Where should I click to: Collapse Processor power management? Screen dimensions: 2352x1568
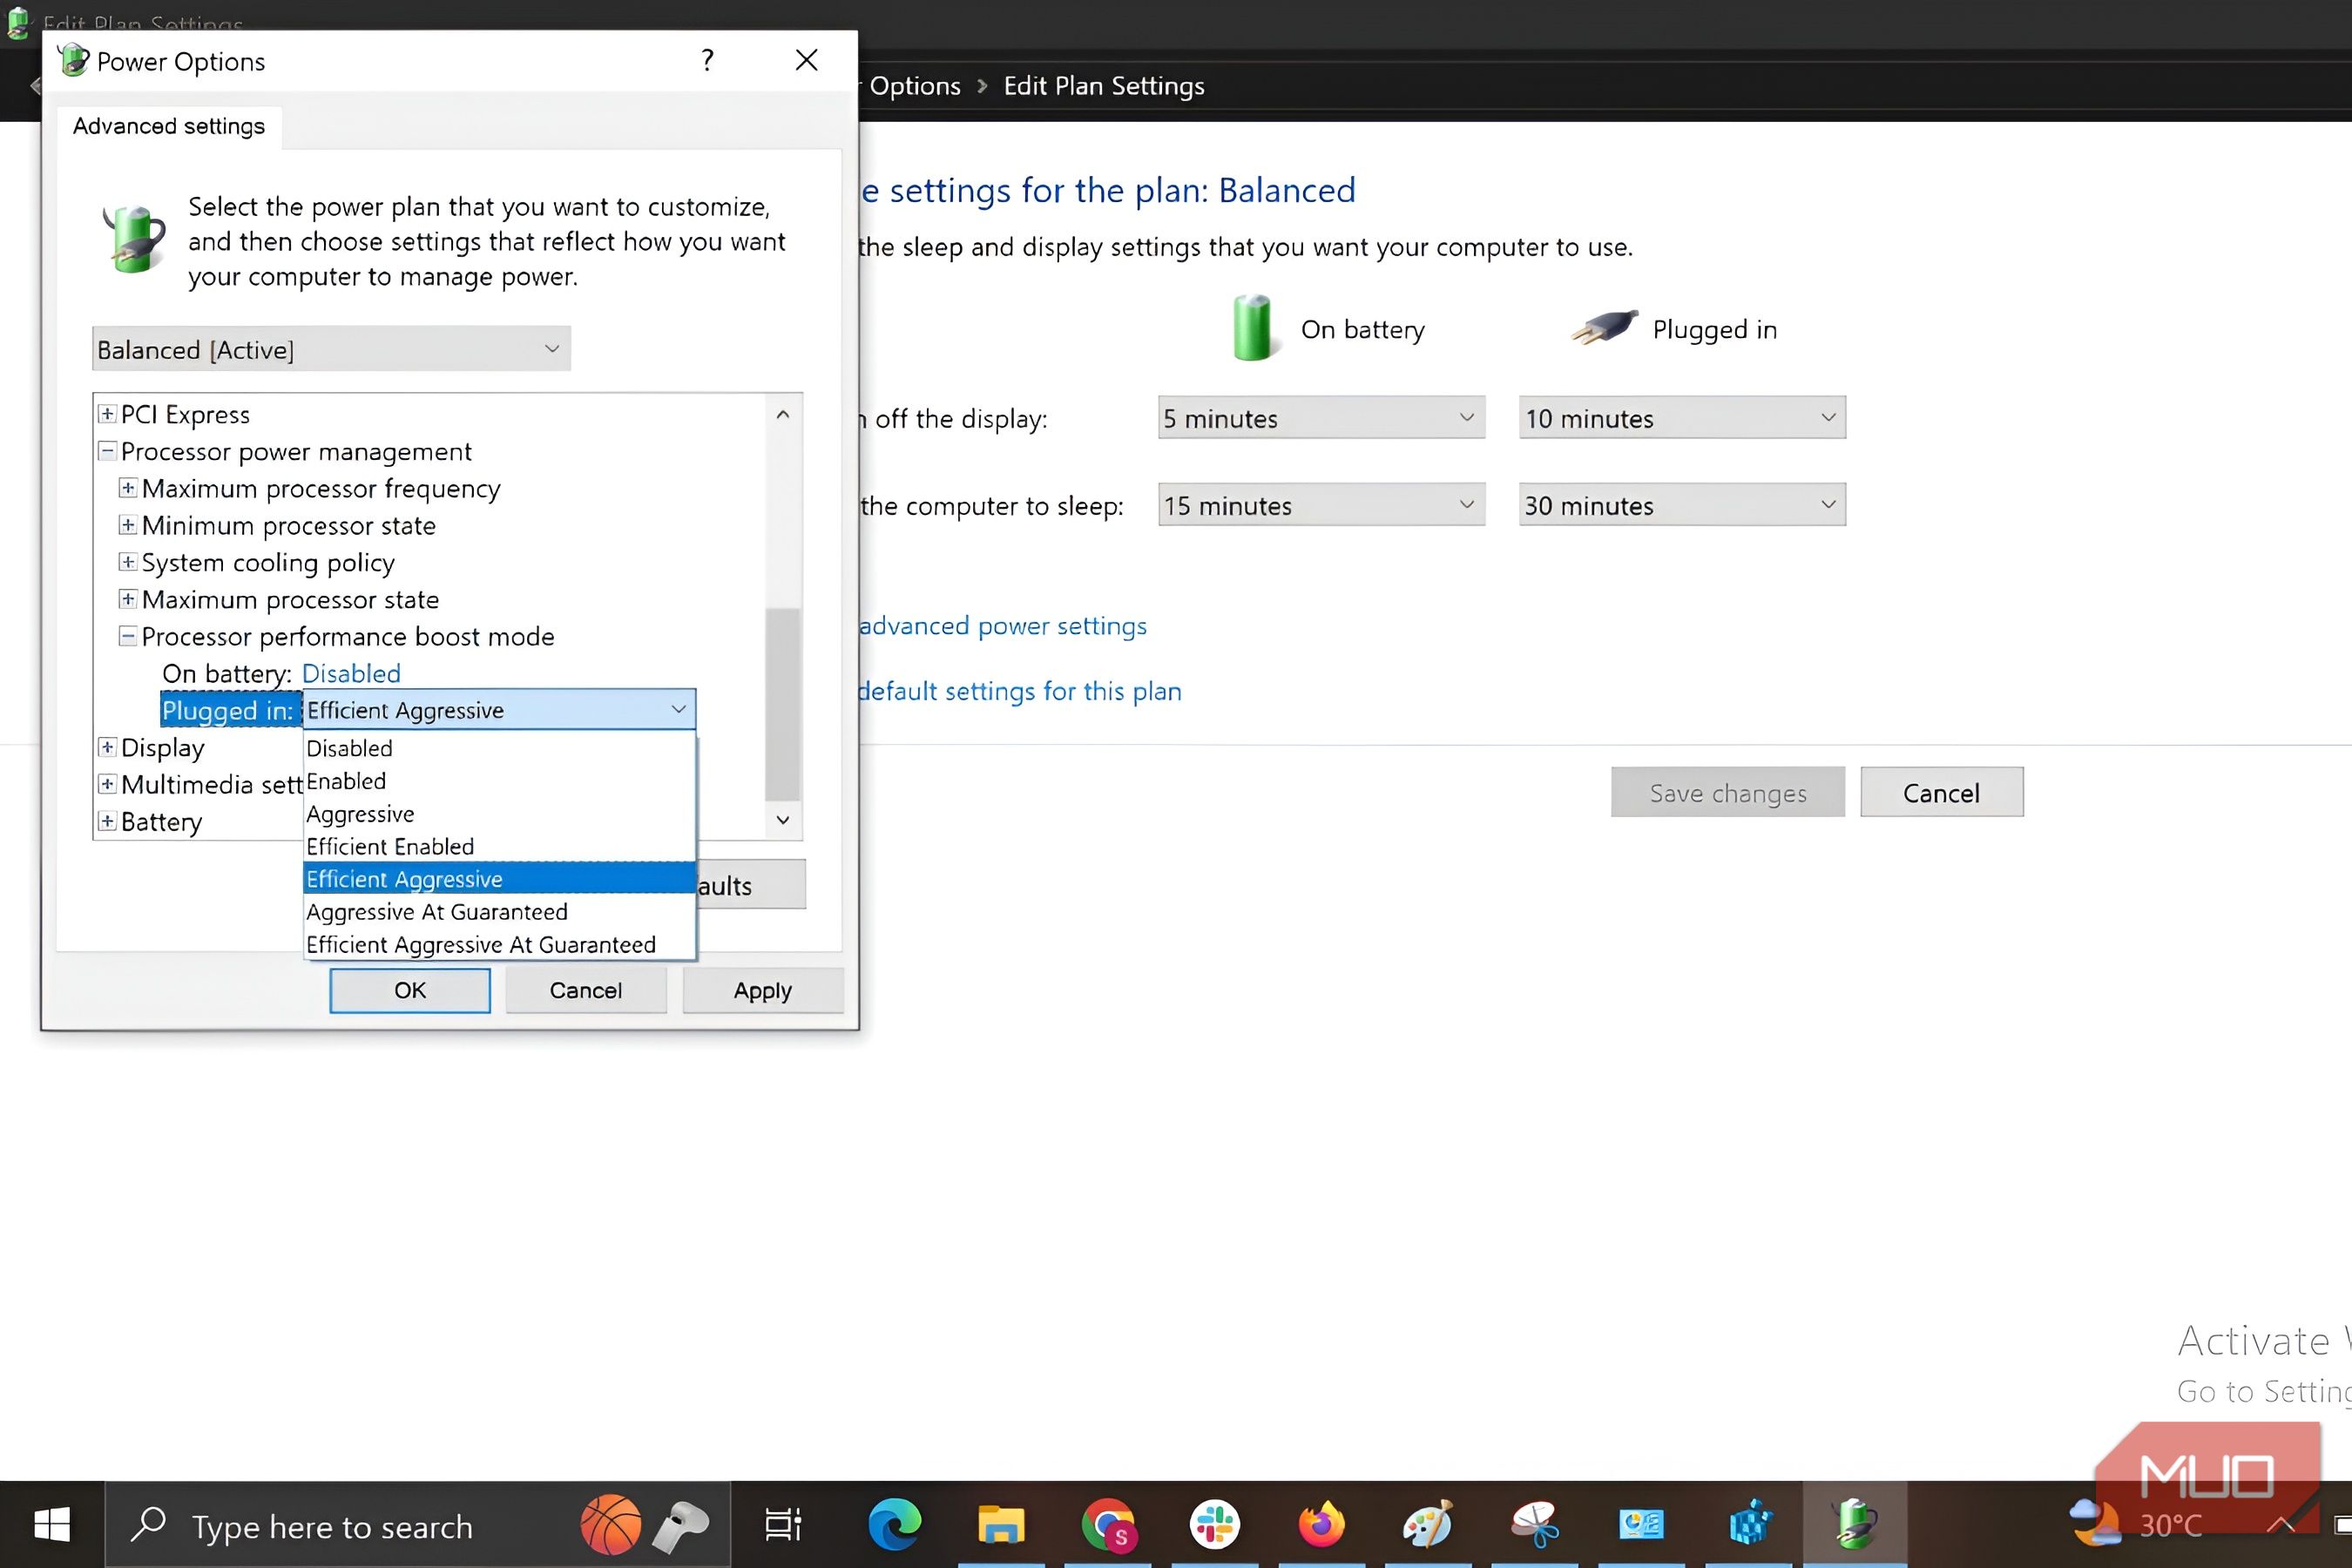click(107, 450)
